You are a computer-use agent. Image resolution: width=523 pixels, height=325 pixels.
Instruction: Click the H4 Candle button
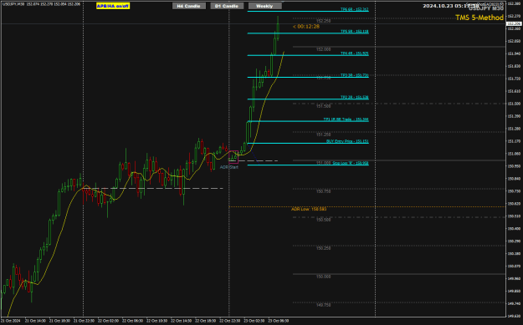(x=189, y=6)
